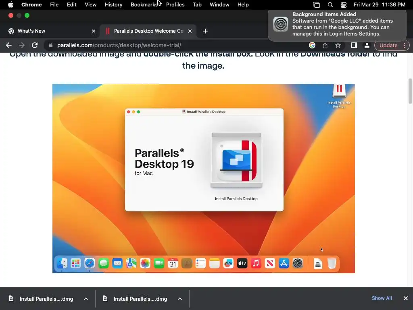Open the Tab menu
413x310 pixels.
[x=197, y=5]
